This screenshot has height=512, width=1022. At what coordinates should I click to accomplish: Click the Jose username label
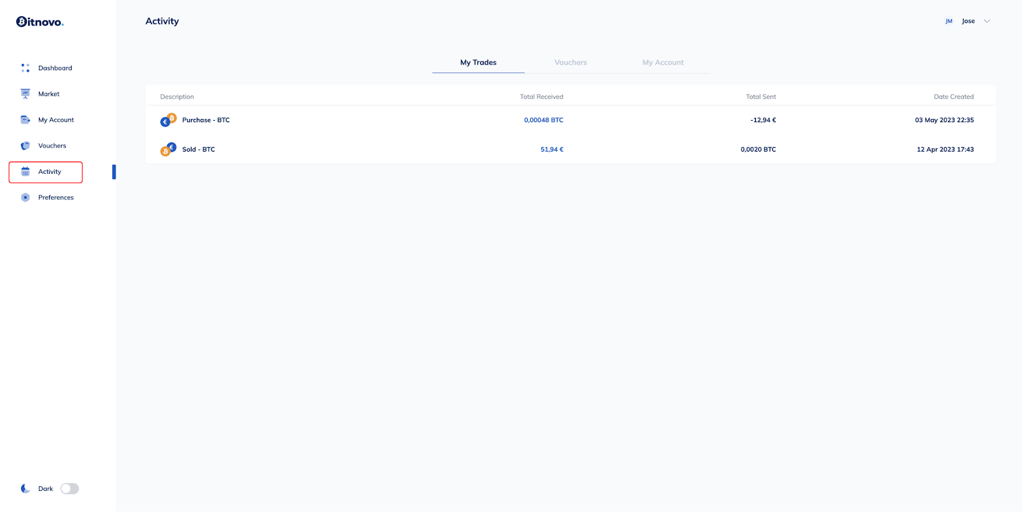(968, 21)
